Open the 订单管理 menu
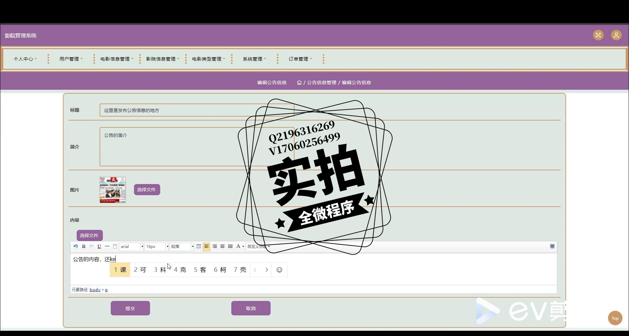629x336 pixels. 300,59
